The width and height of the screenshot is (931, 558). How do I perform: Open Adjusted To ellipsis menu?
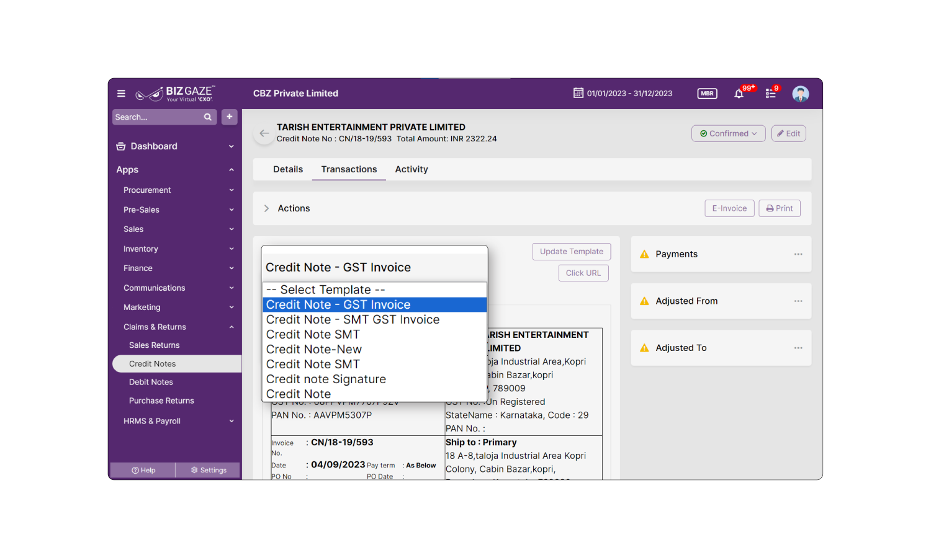pyautogui.click(x=798, y=348)
